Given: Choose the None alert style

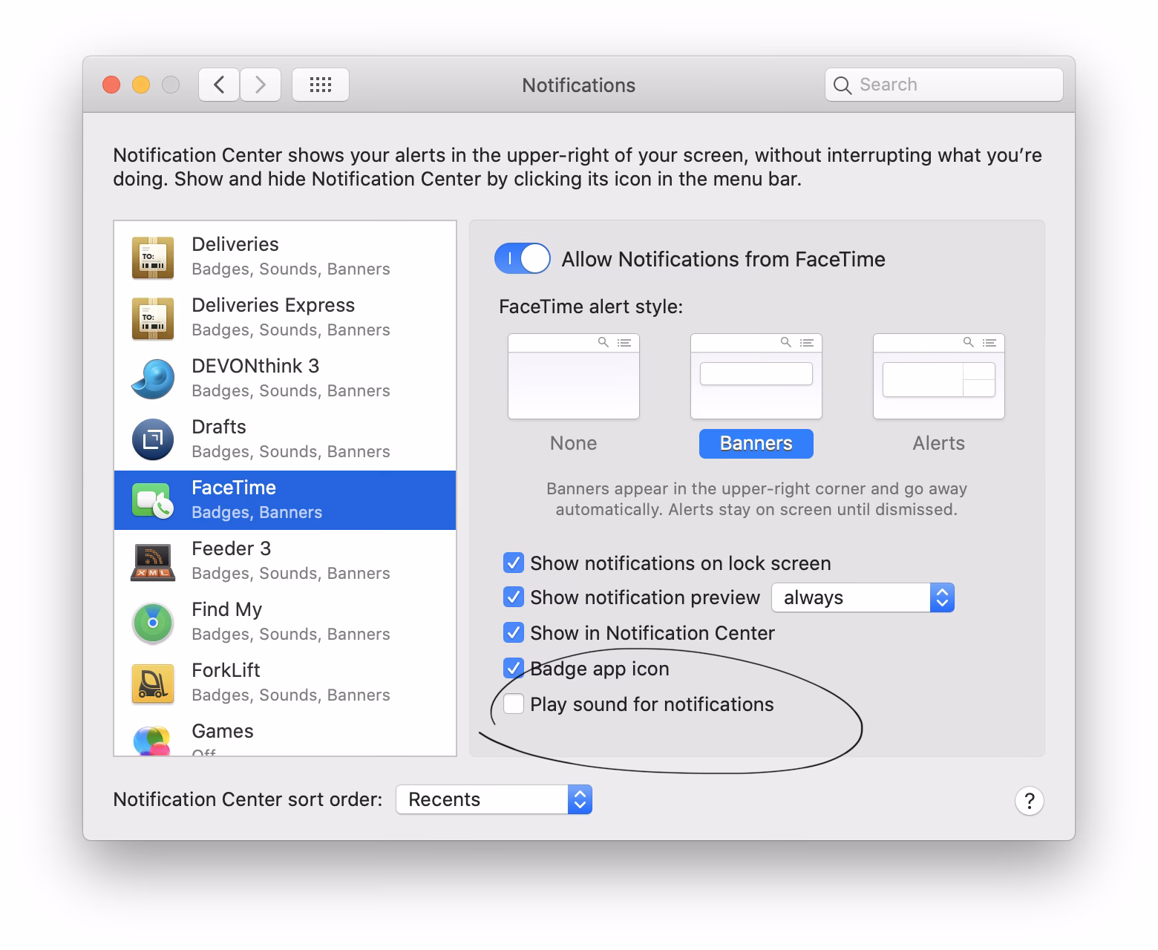Looking at the screenshot, I should [x=573, y=376].
